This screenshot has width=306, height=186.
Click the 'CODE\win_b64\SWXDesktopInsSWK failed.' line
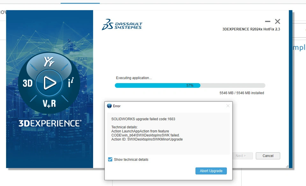pos(145,135)
